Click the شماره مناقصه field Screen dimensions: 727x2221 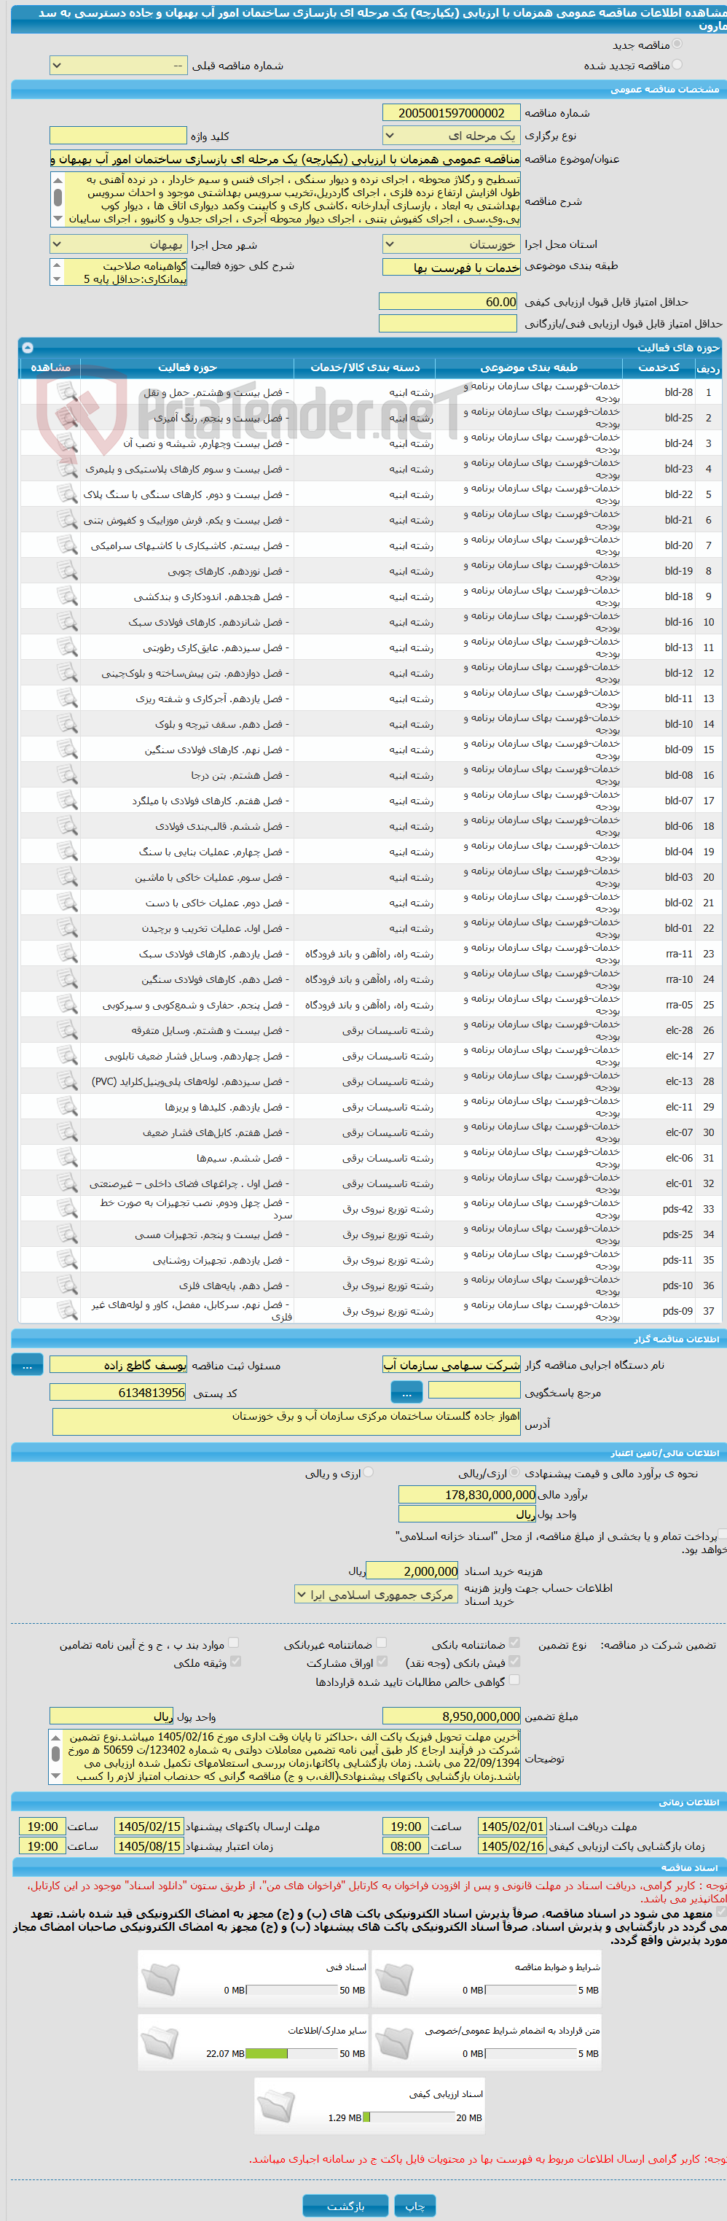(450, 113)
